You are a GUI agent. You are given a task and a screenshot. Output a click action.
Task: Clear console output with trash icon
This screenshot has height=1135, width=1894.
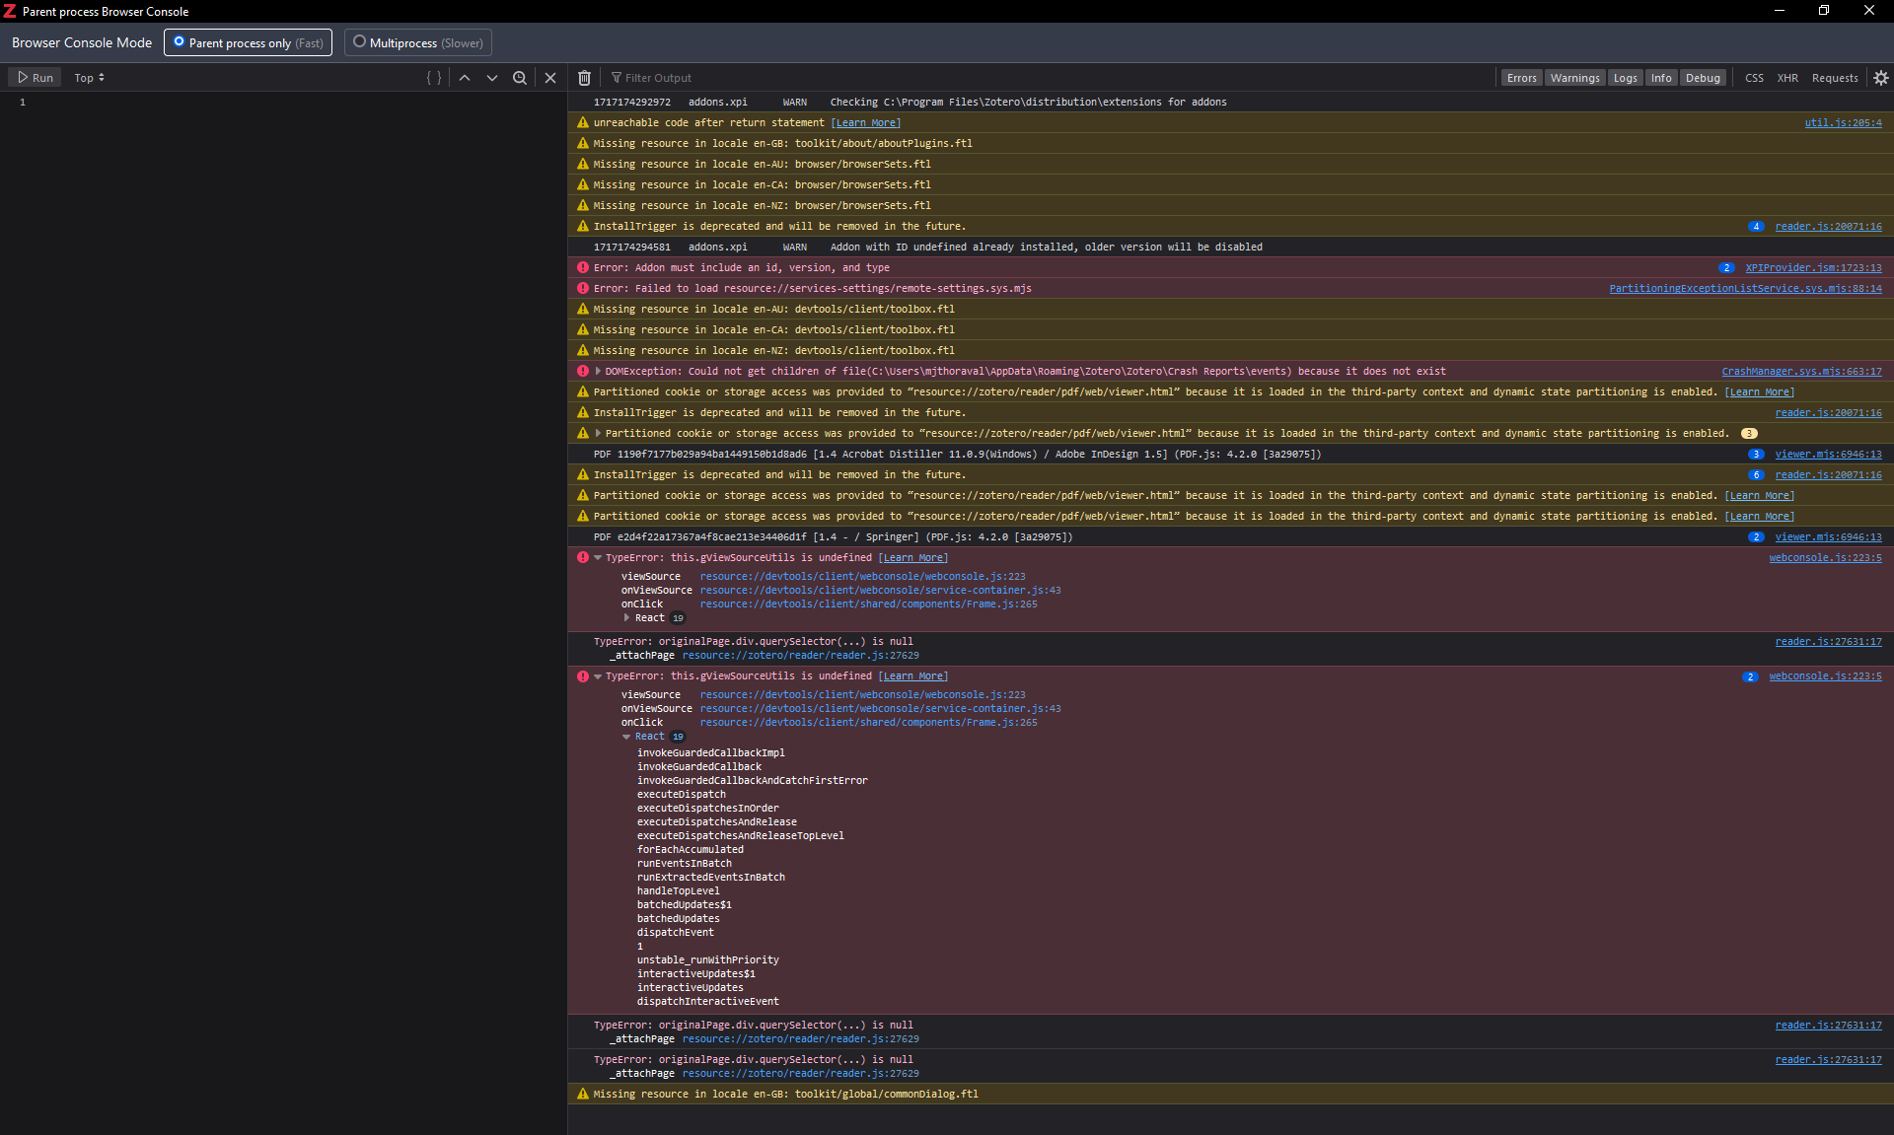pyautogui.click(x=585, y=78)
